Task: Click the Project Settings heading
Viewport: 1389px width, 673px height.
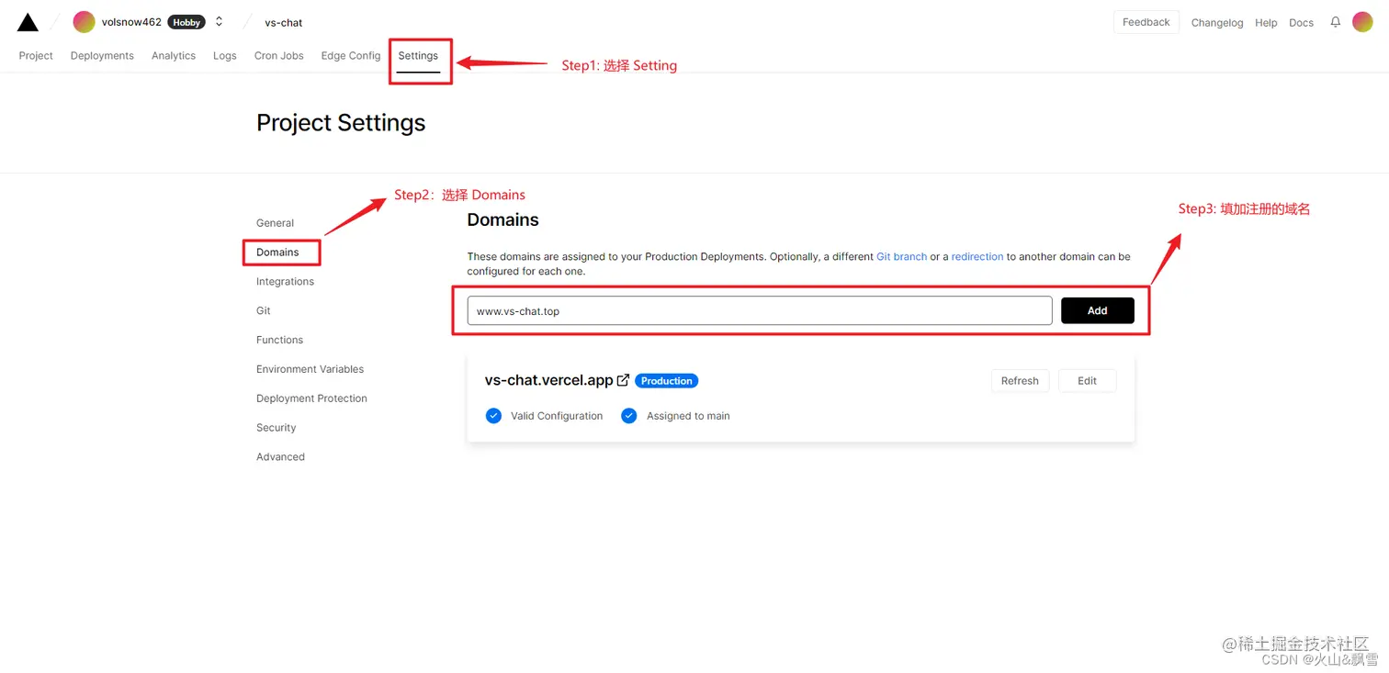Action: (341, 123)
